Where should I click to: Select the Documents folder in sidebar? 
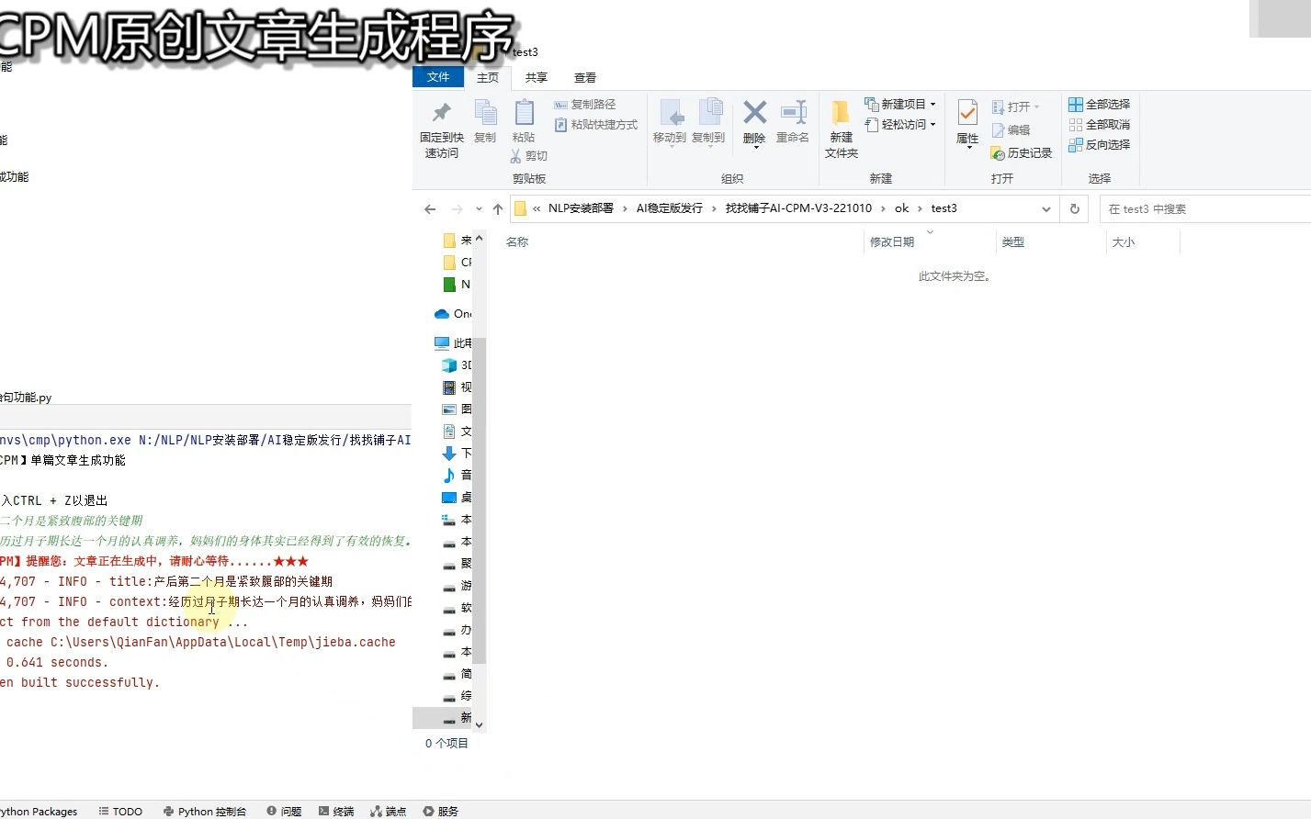pyautogui.click(x=457, y=432)
